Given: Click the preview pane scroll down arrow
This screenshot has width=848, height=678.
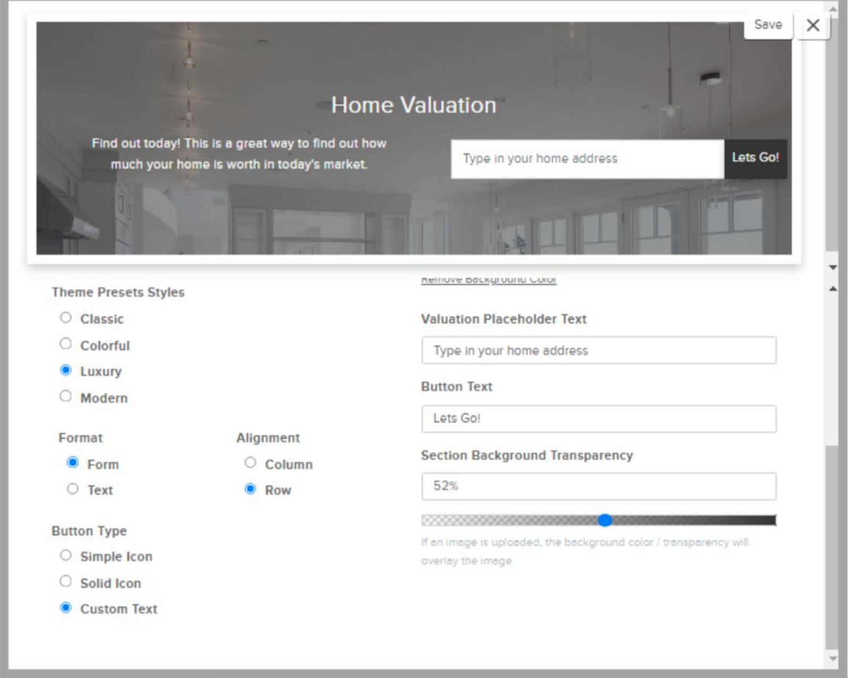Looking at the screenshot, I should click(833, 267).
